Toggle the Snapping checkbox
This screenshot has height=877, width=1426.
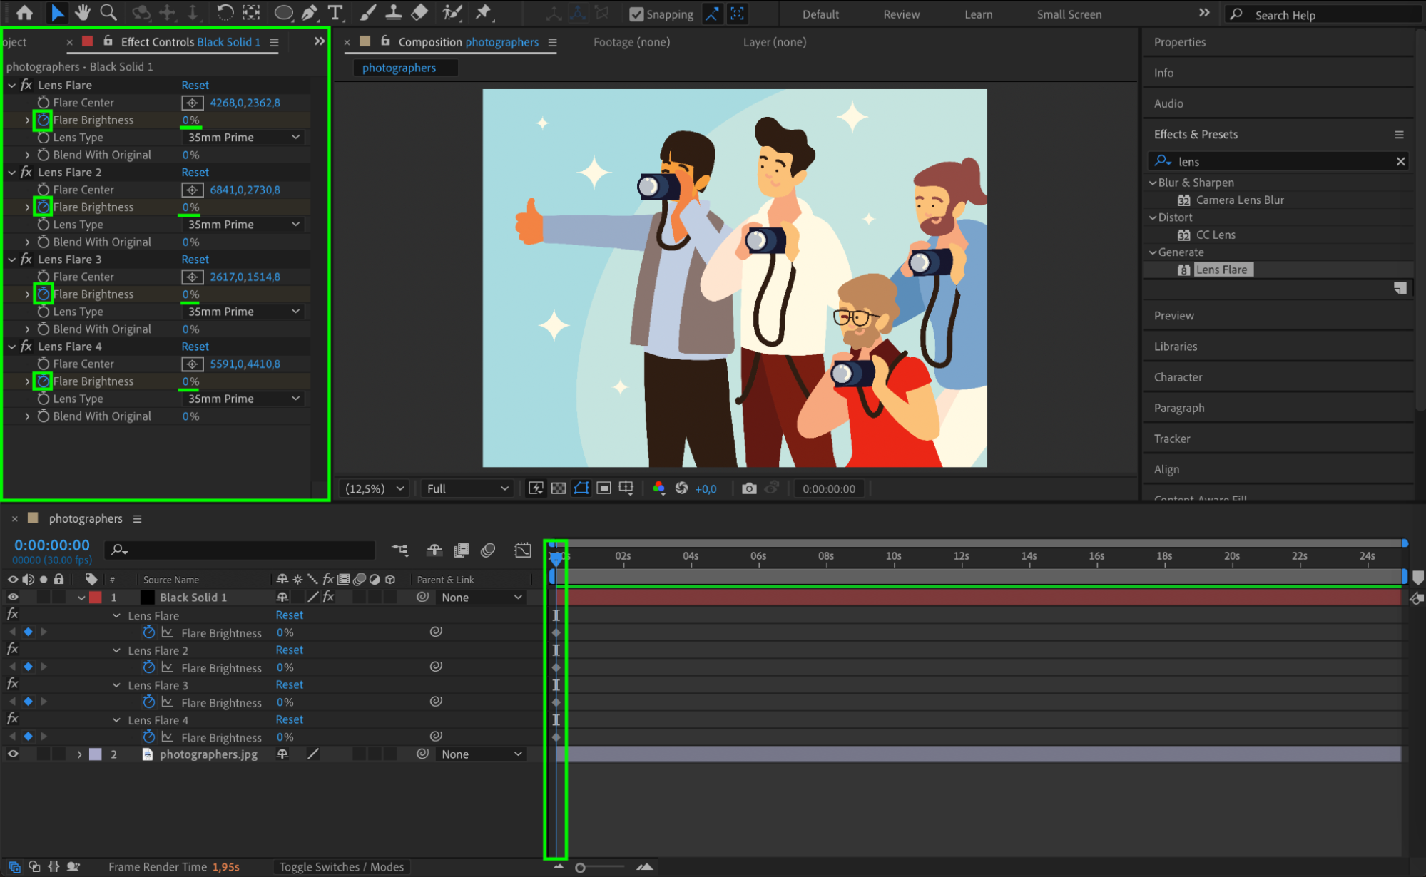(x=636, y=14)
